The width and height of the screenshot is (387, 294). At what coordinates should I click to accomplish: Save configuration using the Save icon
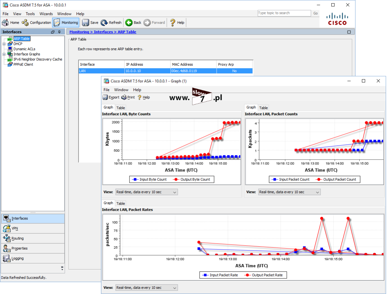pyautogui.click(x=90, y=23)
